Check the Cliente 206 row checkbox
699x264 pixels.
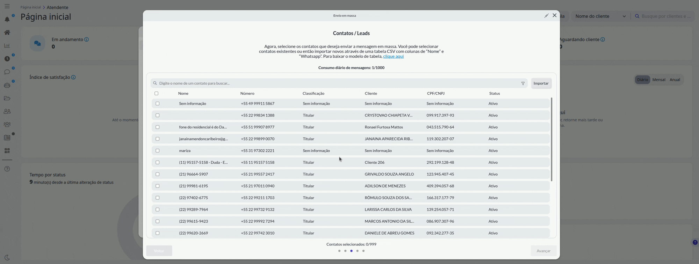point(158,162)
